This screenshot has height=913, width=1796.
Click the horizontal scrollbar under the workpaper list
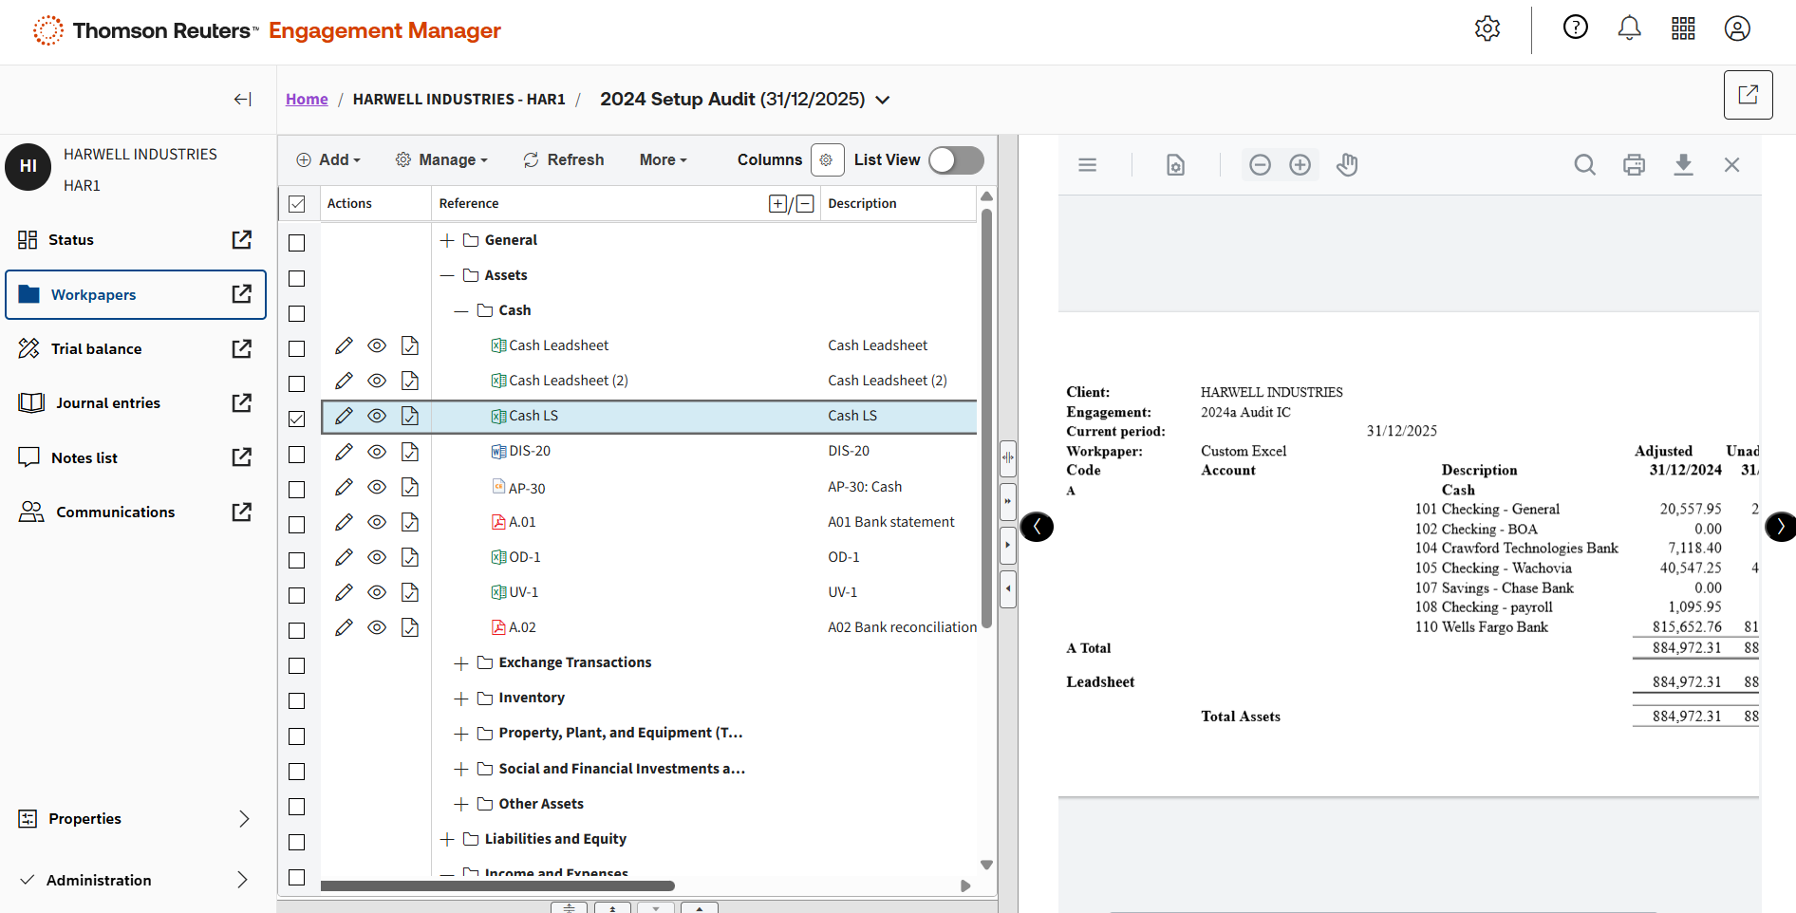coord(497,885)
